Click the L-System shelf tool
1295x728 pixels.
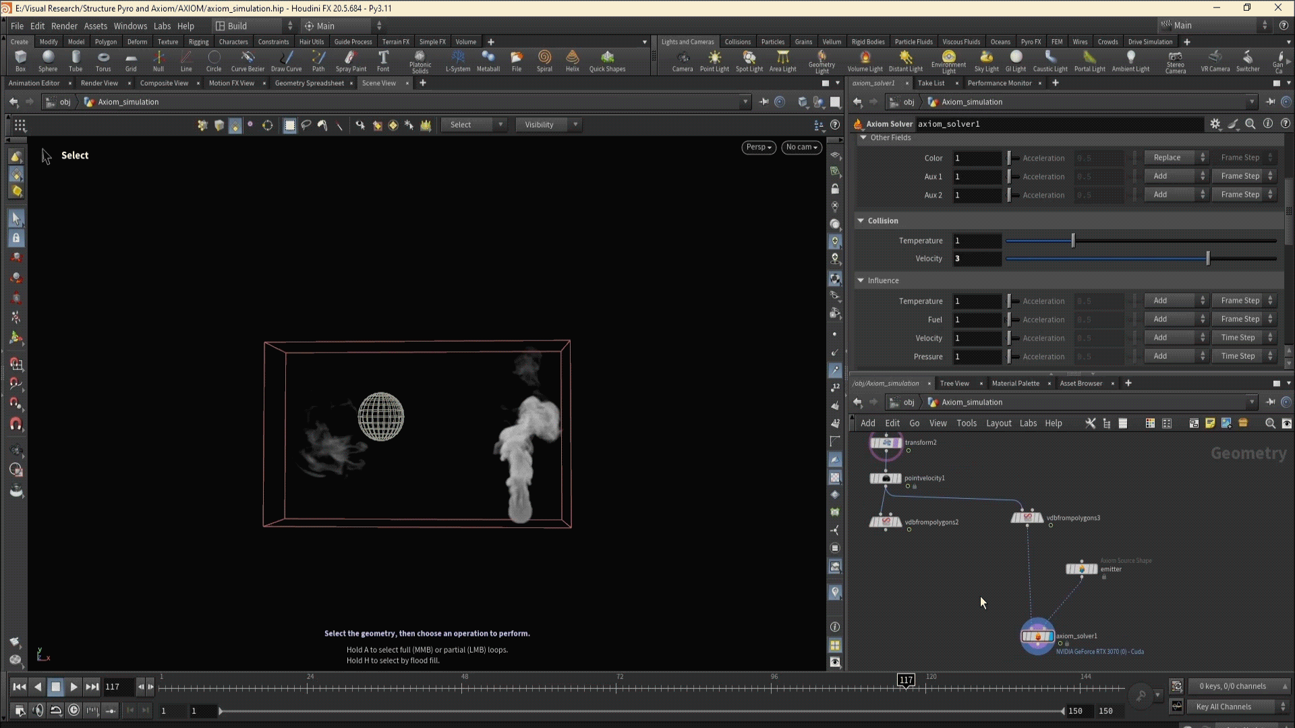point(458,60)
